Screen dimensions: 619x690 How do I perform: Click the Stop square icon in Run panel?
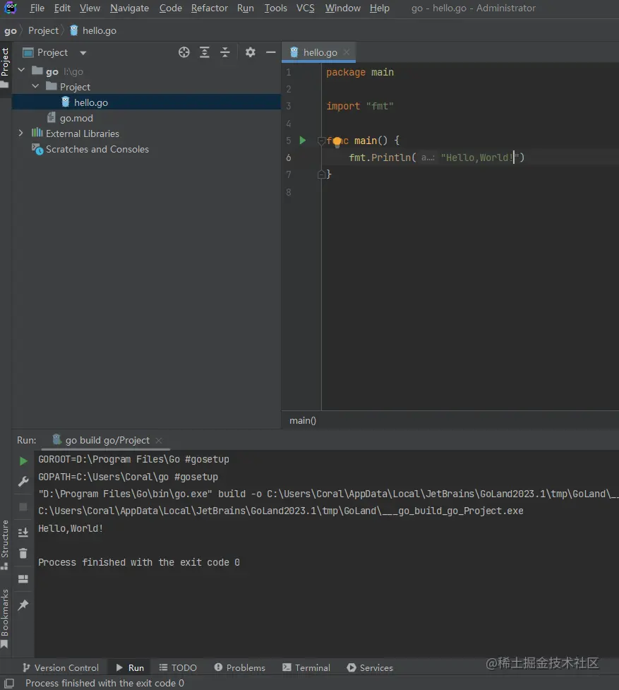pyautogui.click(x=23, y=507)
